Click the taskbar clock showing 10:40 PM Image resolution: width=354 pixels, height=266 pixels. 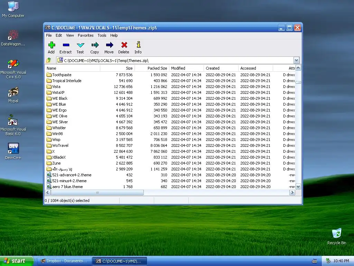coord(341,261)
